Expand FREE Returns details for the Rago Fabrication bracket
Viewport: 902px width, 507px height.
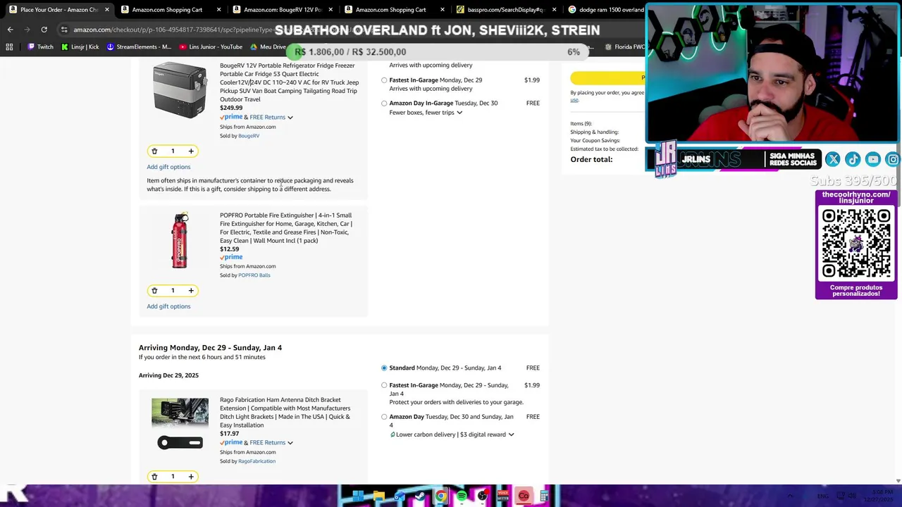pos(290,443)
